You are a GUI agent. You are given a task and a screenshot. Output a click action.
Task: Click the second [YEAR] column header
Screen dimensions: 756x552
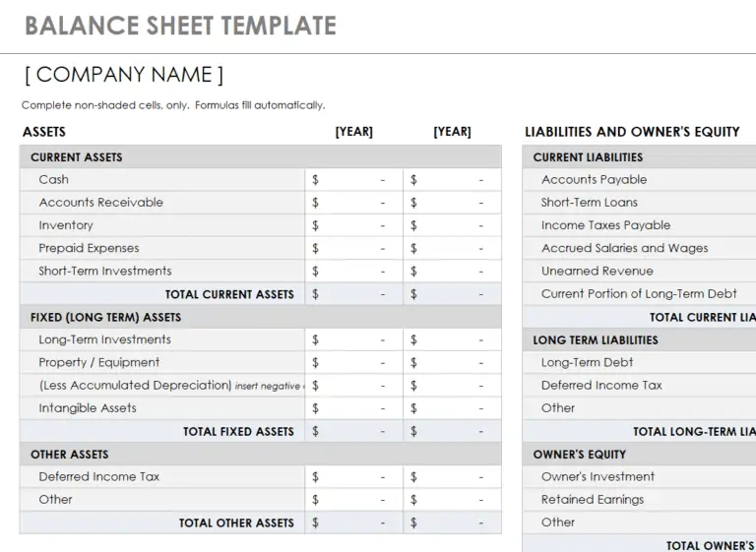452,132
